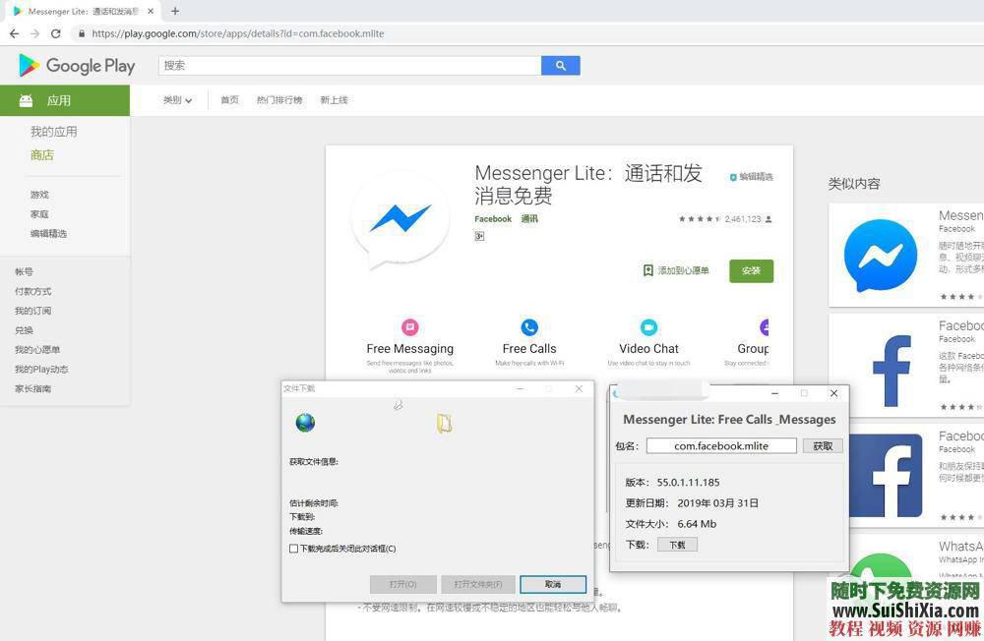Select 商店 in the sidebar
Screen dimensions: 984x641
(42, 155)
